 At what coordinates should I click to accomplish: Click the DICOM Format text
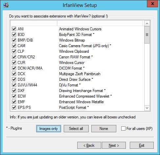pos(72,68)
